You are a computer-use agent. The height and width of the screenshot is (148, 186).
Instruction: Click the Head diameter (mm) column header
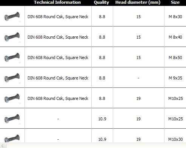[x=138, y=2]
